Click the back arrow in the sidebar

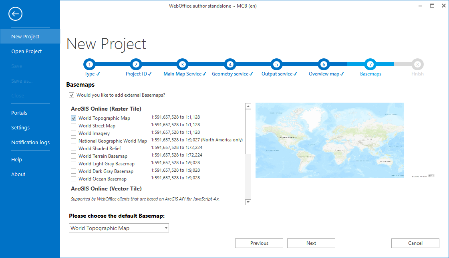click(15, 14)
